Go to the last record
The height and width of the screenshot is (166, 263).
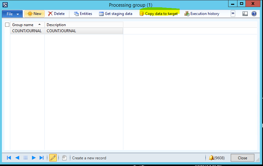coord(42,158)
